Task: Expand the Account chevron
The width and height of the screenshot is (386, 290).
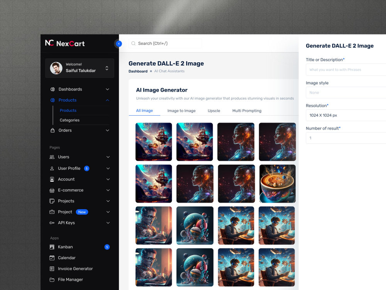Action: (108, 179)
